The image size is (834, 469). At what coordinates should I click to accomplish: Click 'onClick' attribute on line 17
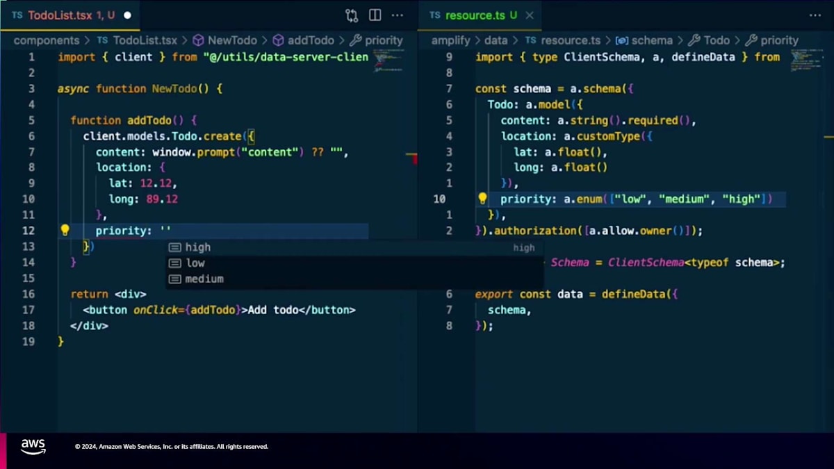pos(156,310)
